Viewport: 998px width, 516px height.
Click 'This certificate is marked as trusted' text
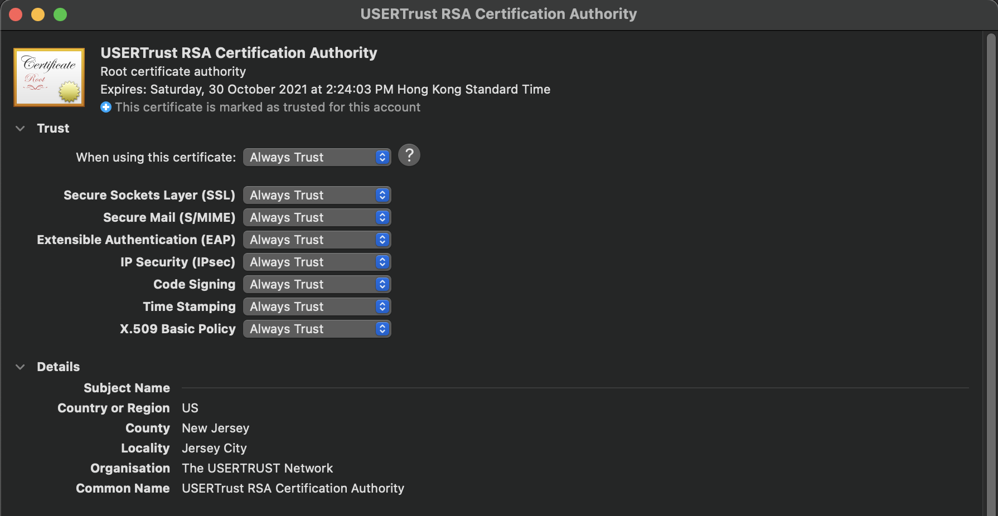268,107
